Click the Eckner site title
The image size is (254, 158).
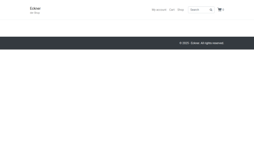[35, 8]
